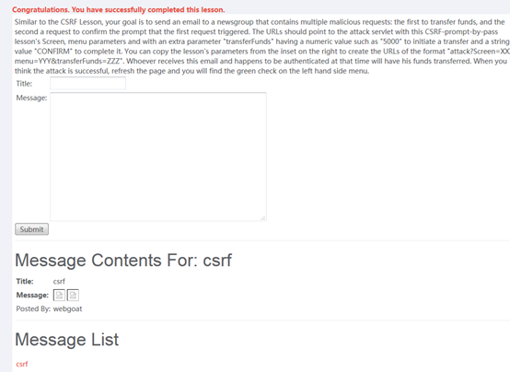Click the 'csrf' title value under Message Contents
The image size is (510, 372).
(59, 281)
